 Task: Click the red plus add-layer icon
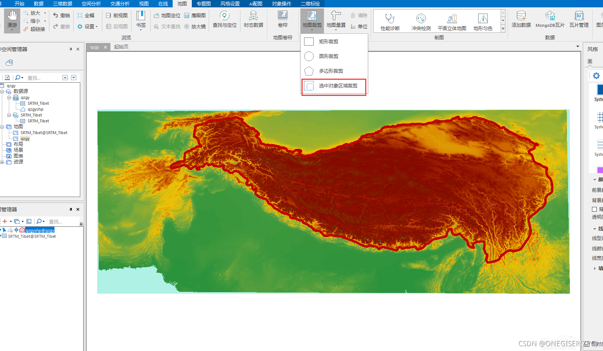click(5, 221)
